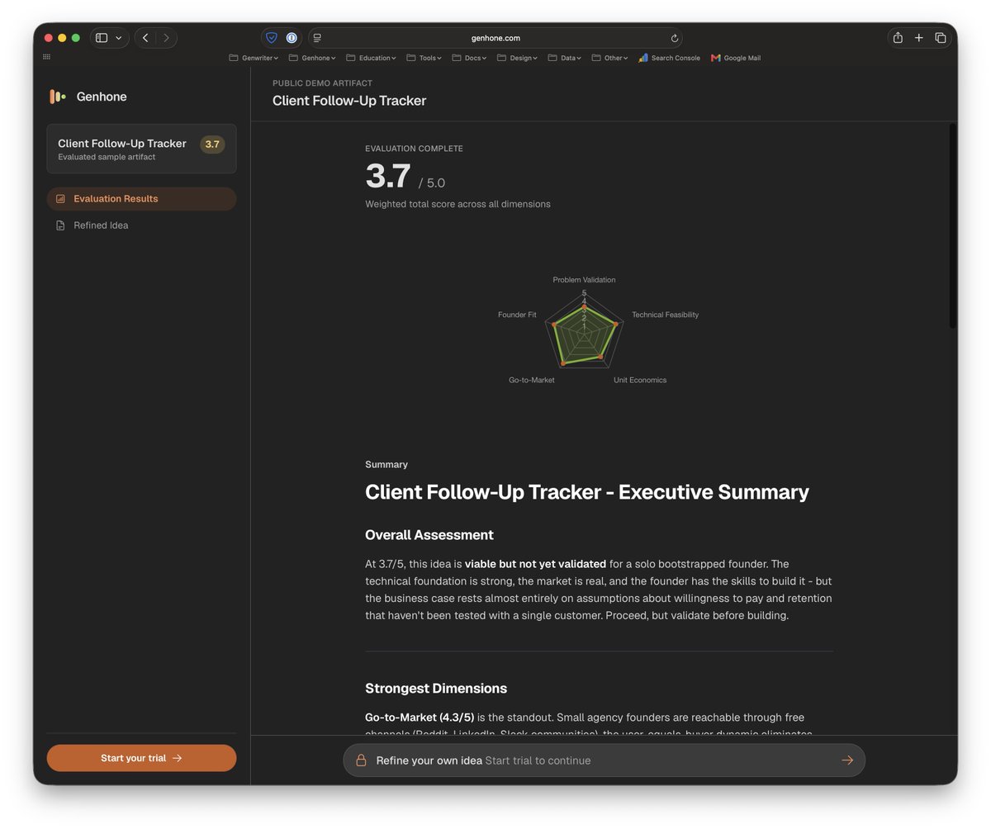Click the submit arrow in refine bar
This screenshot has width=991, height=829.
point(847,760)
